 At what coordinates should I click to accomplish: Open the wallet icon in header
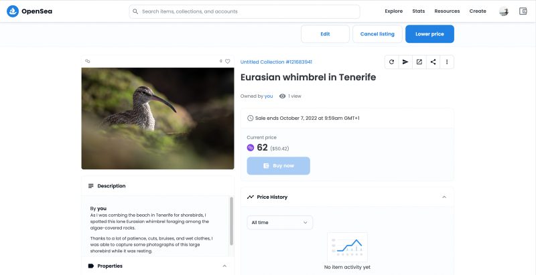click(x=523, y=11)
